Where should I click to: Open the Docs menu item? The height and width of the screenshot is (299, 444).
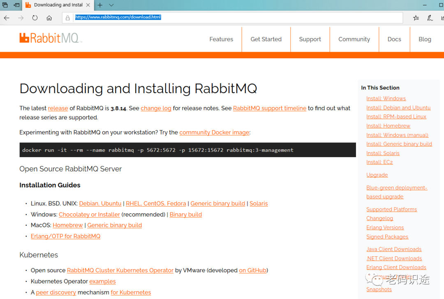click(394, 39)
